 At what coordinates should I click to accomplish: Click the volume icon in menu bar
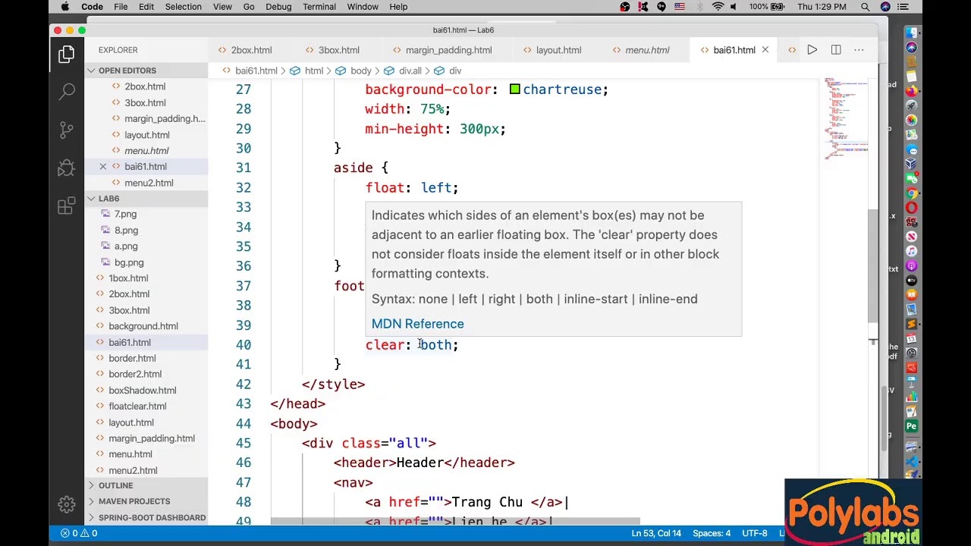[x=736, y=7]
